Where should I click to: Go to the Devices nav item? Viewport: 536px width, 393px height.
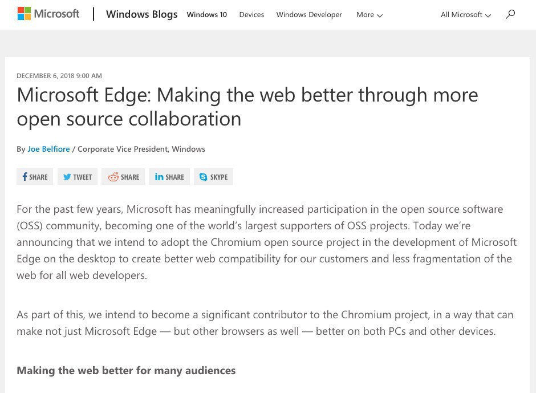tap(251, 15)
